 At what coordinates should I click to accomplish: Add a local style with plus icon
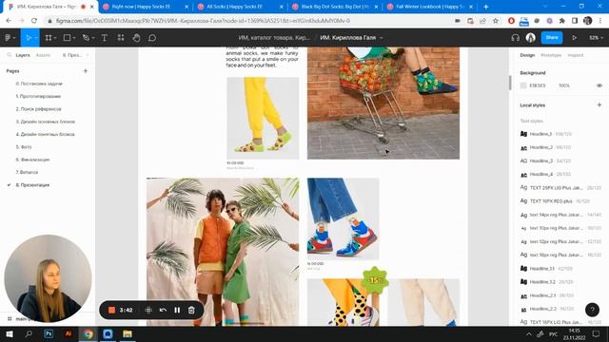599,105
